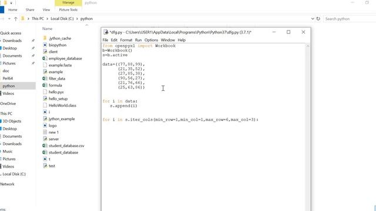Click the sort arrow above Name column
Screen dimensions: 376x211
coord(87,25)
